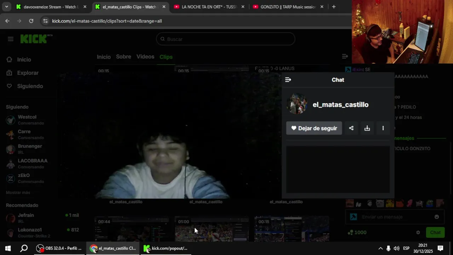The width and height of the screenshot is (453, 255).
Task: Click Chat title in popup header
Action: (338, 80)
